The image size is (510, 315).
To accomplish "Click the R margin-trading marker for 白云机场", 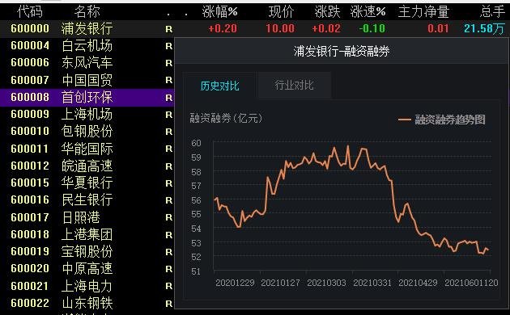I will 169,46.
